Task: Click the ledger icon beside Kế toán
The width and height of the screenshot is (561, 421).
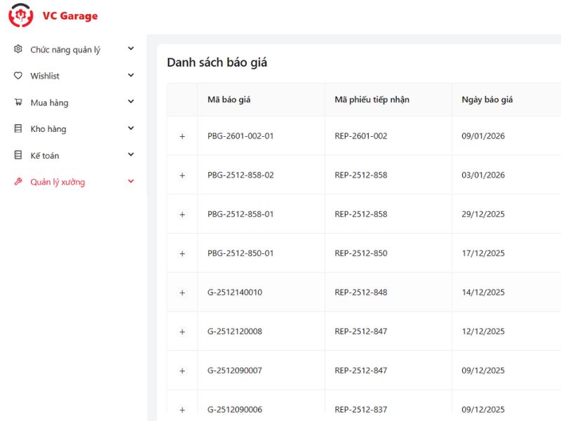Action: (x=18, y=155)
